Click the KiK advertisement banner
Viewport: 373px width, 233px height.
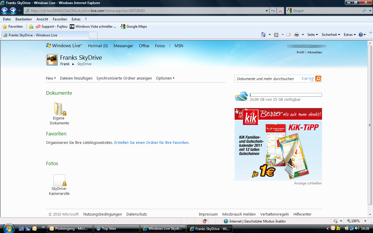[278, 144]
